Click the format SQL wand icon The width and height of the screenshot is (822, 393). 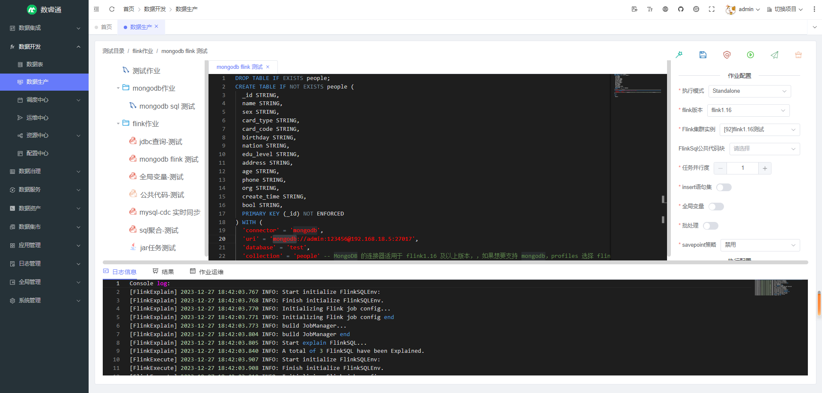click(679, 55)
